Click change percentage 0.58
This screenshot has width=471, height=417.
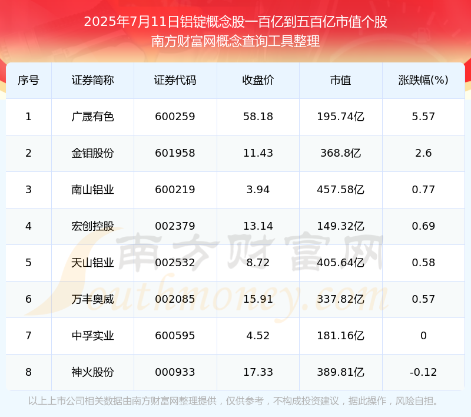423,263
